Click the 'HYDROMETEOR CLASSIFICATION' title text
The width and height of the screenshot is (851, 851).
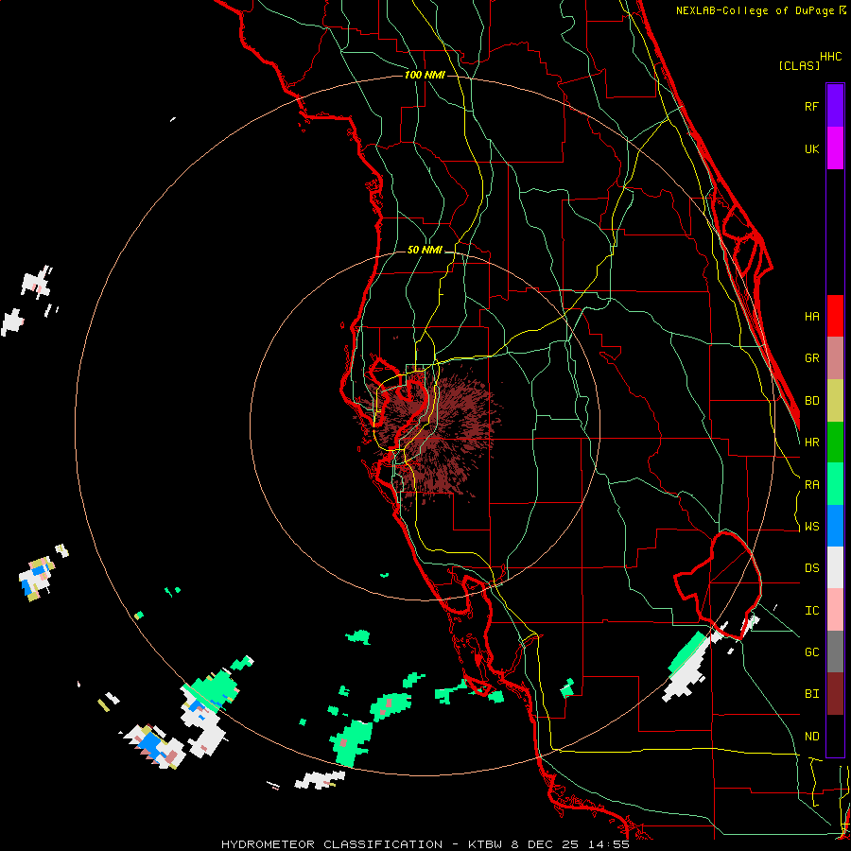[x=332, y=844]
